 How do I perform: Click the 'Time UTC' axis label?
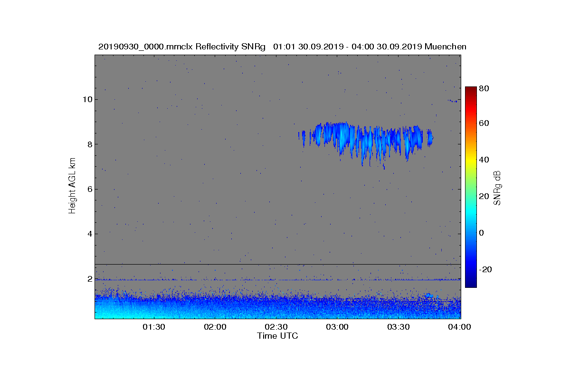[x=278, y=336]
